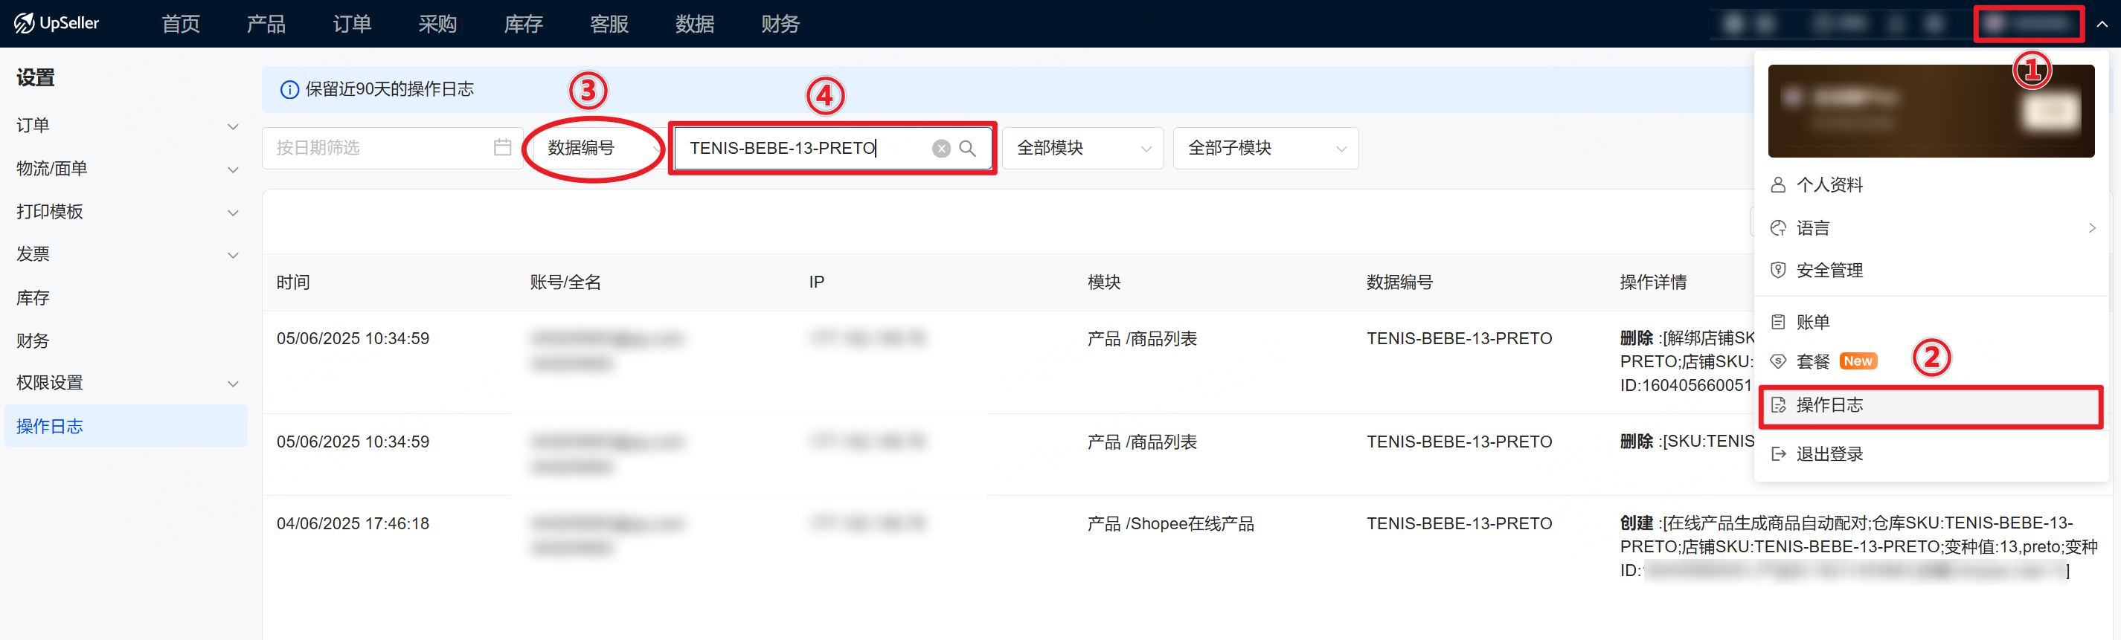The width and height of the screenshot is (2121, 640).
Task: Click the UpSeller logo
Action: tap(56, 23)
